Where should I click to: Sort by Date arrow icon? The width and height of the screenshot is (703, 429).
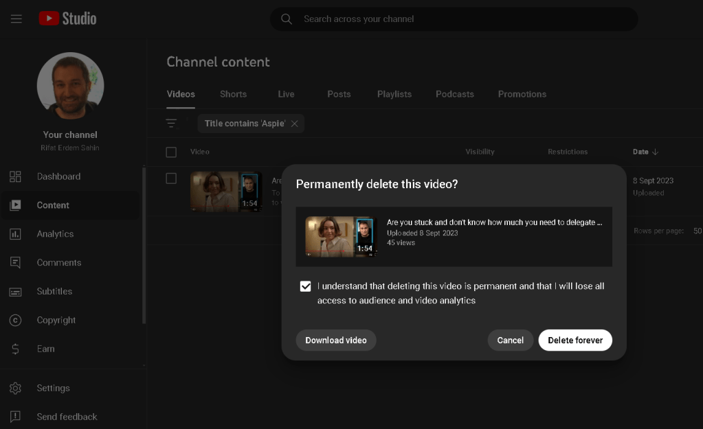click(x=655, y=152)
